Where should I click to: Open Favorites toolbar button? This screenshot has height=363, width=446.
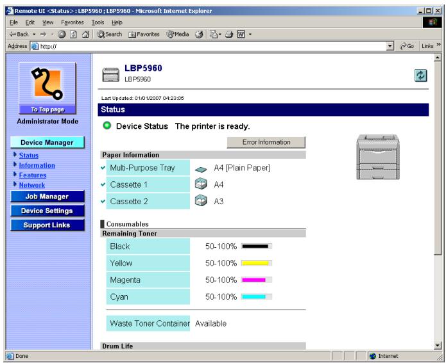coord(144,35)
